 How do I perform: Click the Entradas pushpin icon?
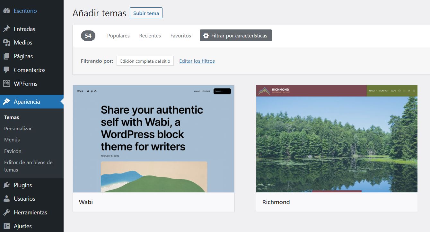point(6,29)
